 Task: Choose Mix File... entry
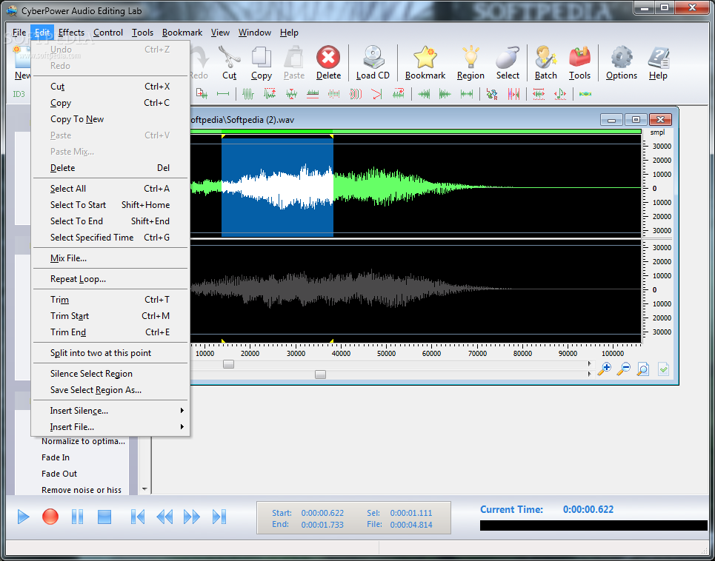click(110, 258)
